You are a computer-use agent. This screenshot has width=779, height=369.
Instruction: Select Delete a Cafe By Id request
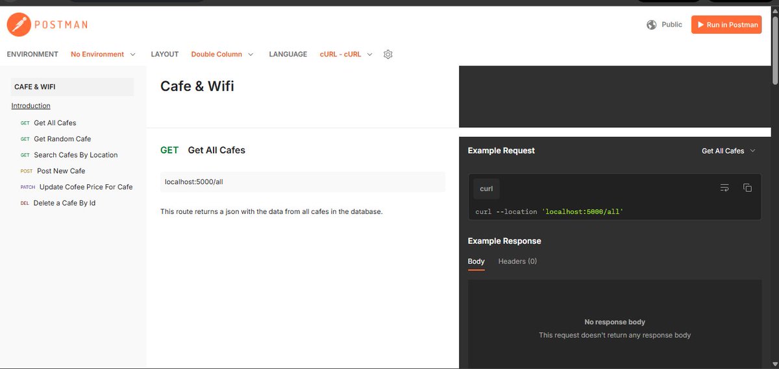pos(64,203)
